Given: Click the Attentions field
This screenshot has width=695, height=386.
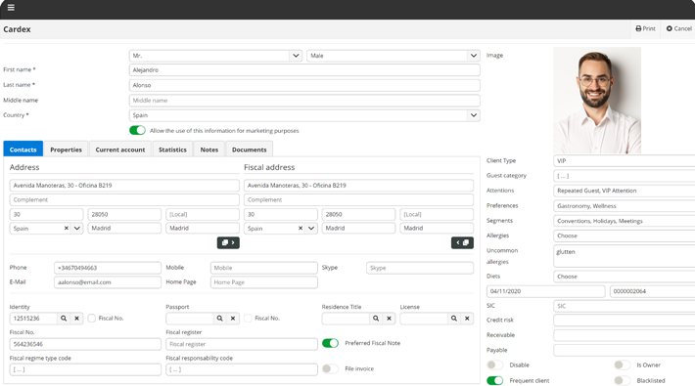Looking at the screenshot, I should tap(625, 191).
